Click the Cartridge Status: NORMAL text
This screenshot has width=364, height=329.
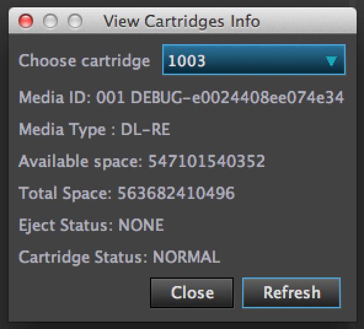tap(119, 257)
